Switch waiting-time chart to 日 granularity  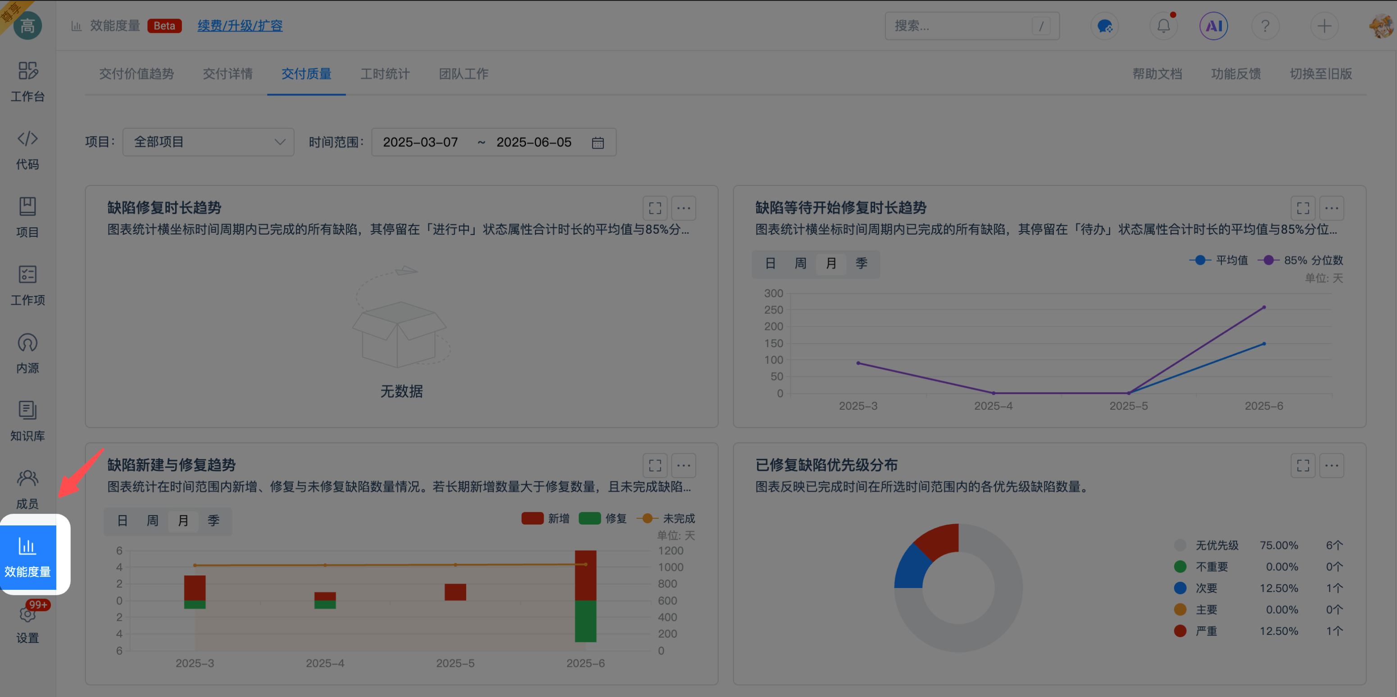(770, 263)
